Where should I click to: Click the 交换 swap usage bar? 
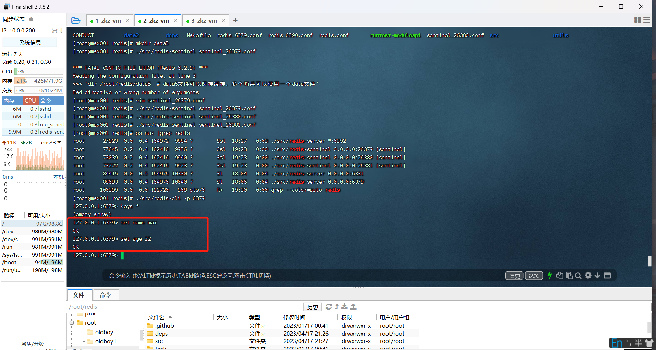pyautogui.click(x=39, y=91)
